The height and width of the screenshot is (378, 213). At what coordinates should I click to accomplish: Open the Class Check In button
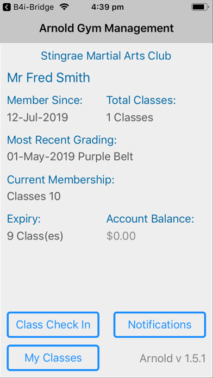pos(53,324)
